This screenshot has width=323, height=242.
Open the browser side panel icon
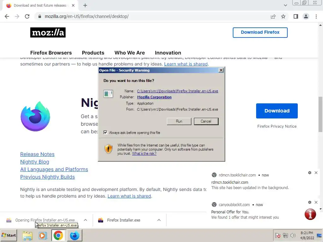[x=296, y=16]
